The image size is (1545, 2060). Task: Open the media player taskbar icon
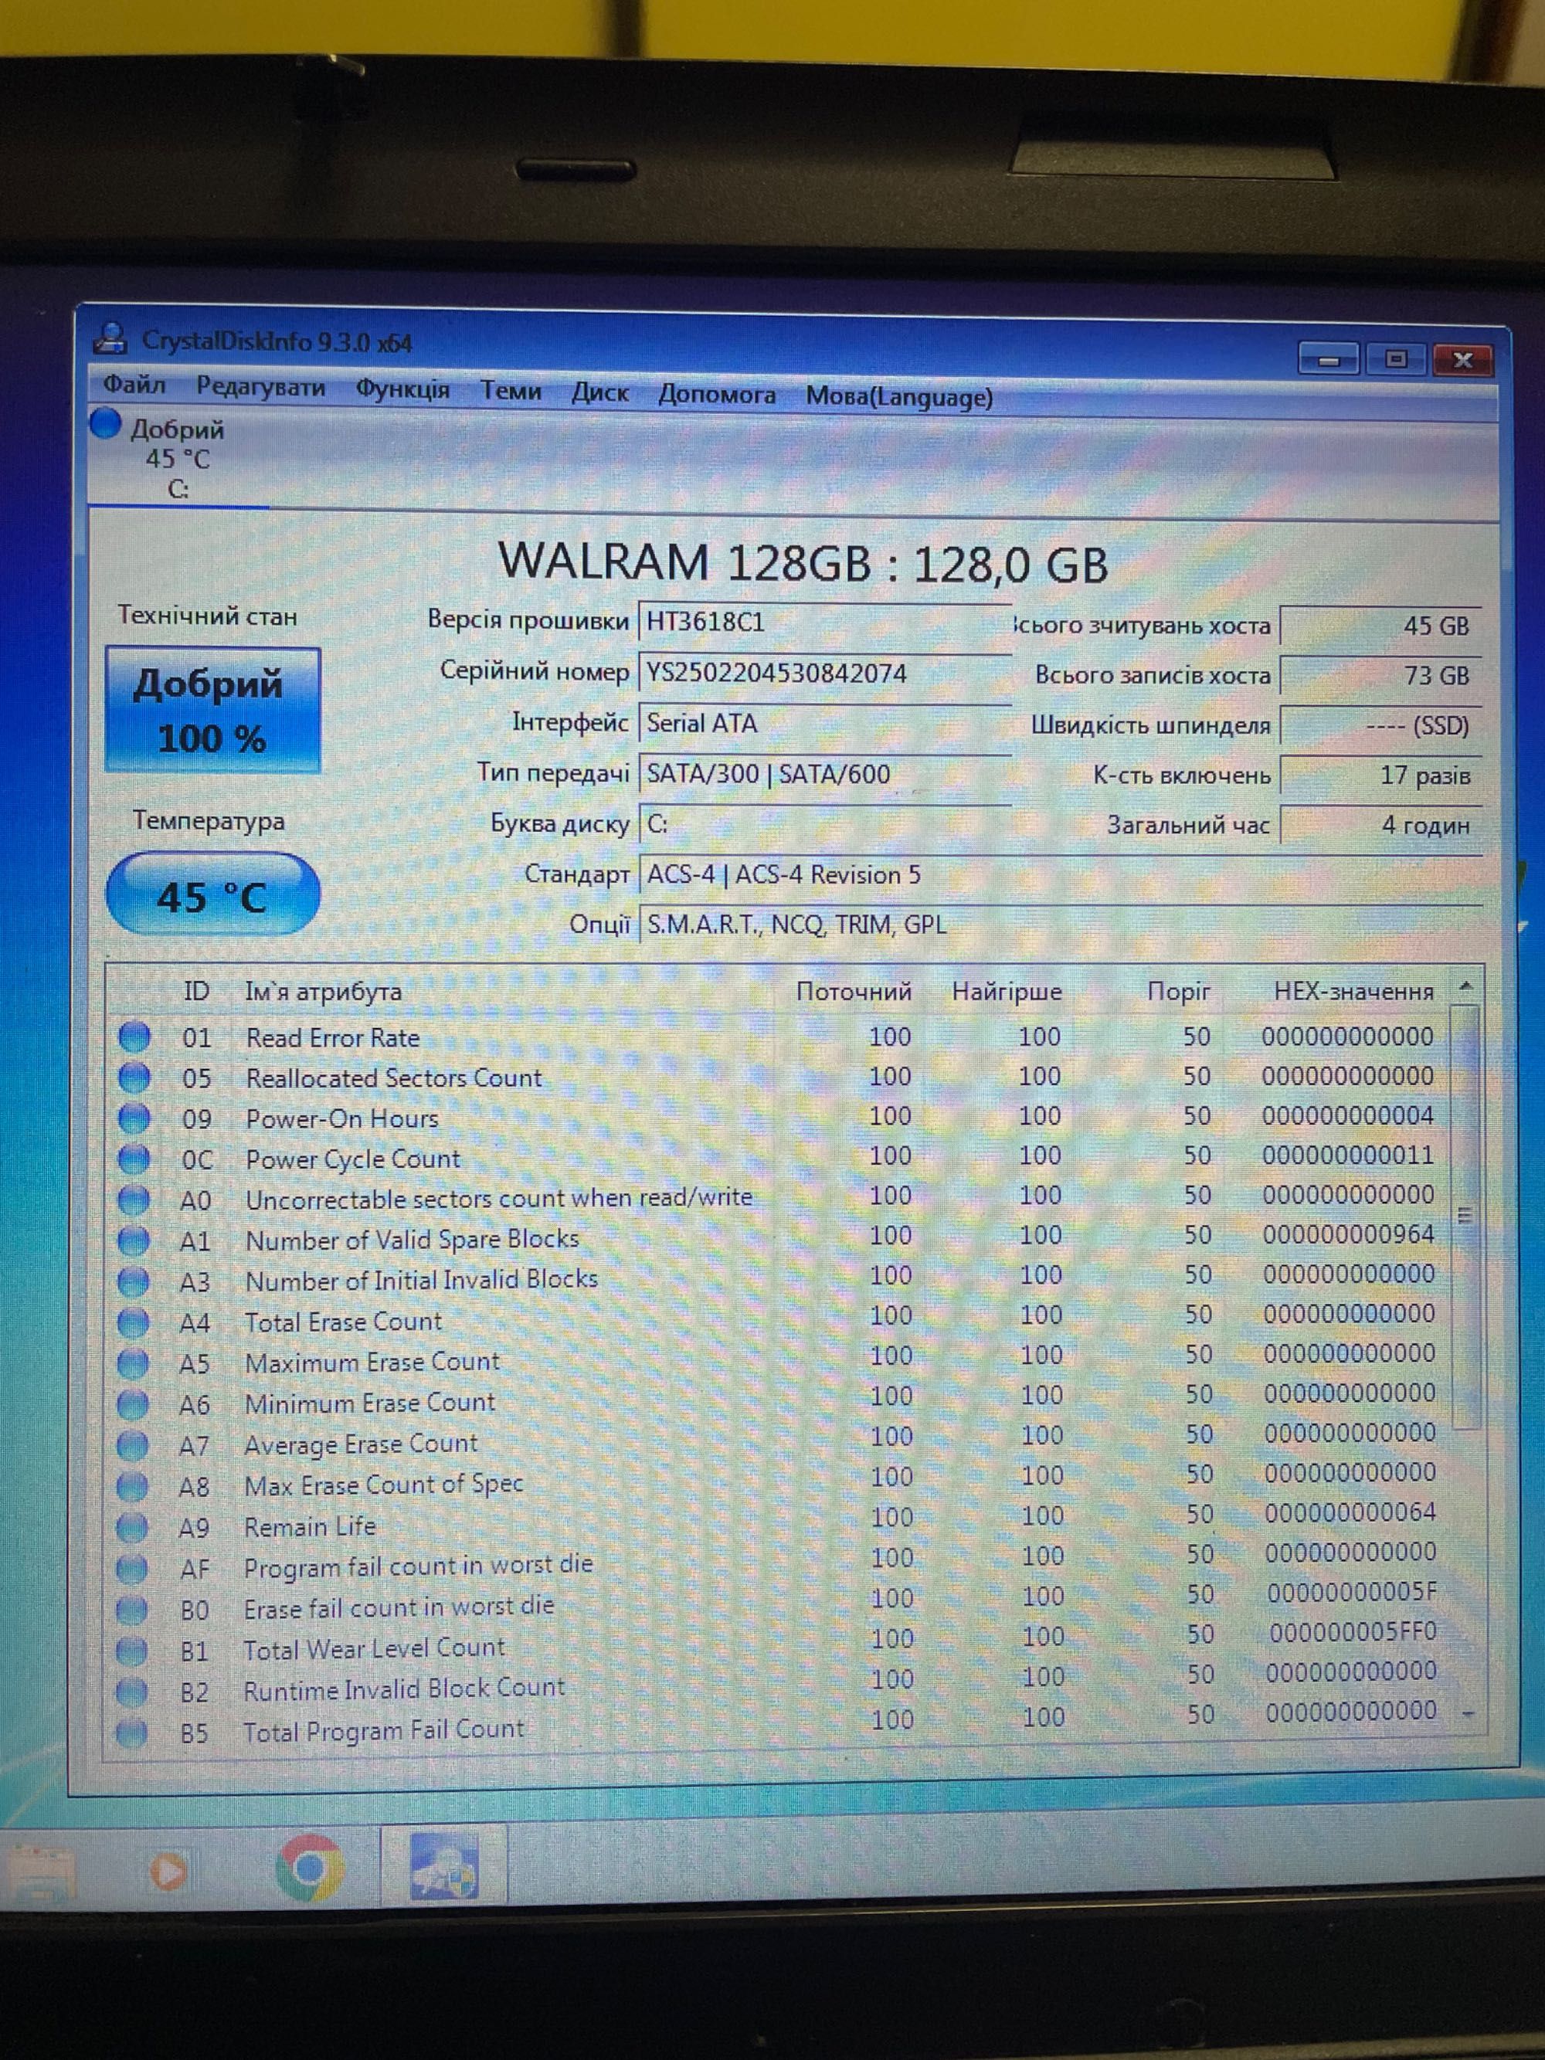point(168,1870)
